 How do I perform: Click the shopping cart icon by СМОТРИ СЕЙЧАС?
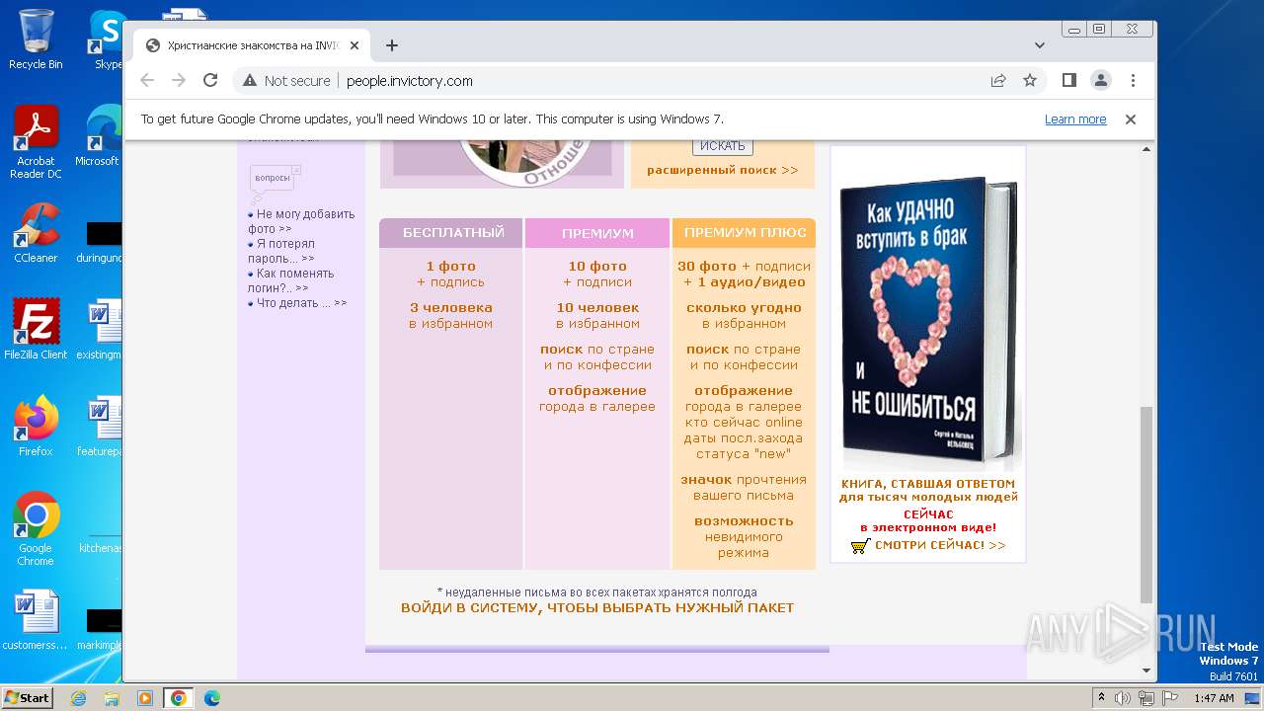[x=860, y=545]
